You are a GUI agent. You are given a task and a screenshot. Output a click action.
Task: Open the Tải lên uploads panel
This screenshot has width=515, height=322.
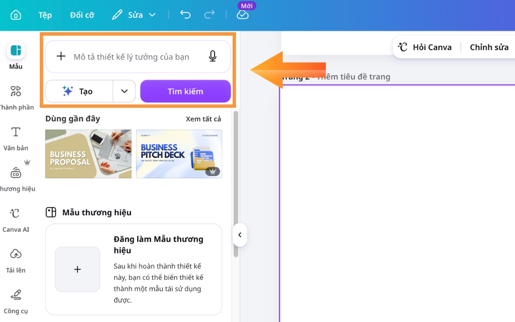point(15,261)
